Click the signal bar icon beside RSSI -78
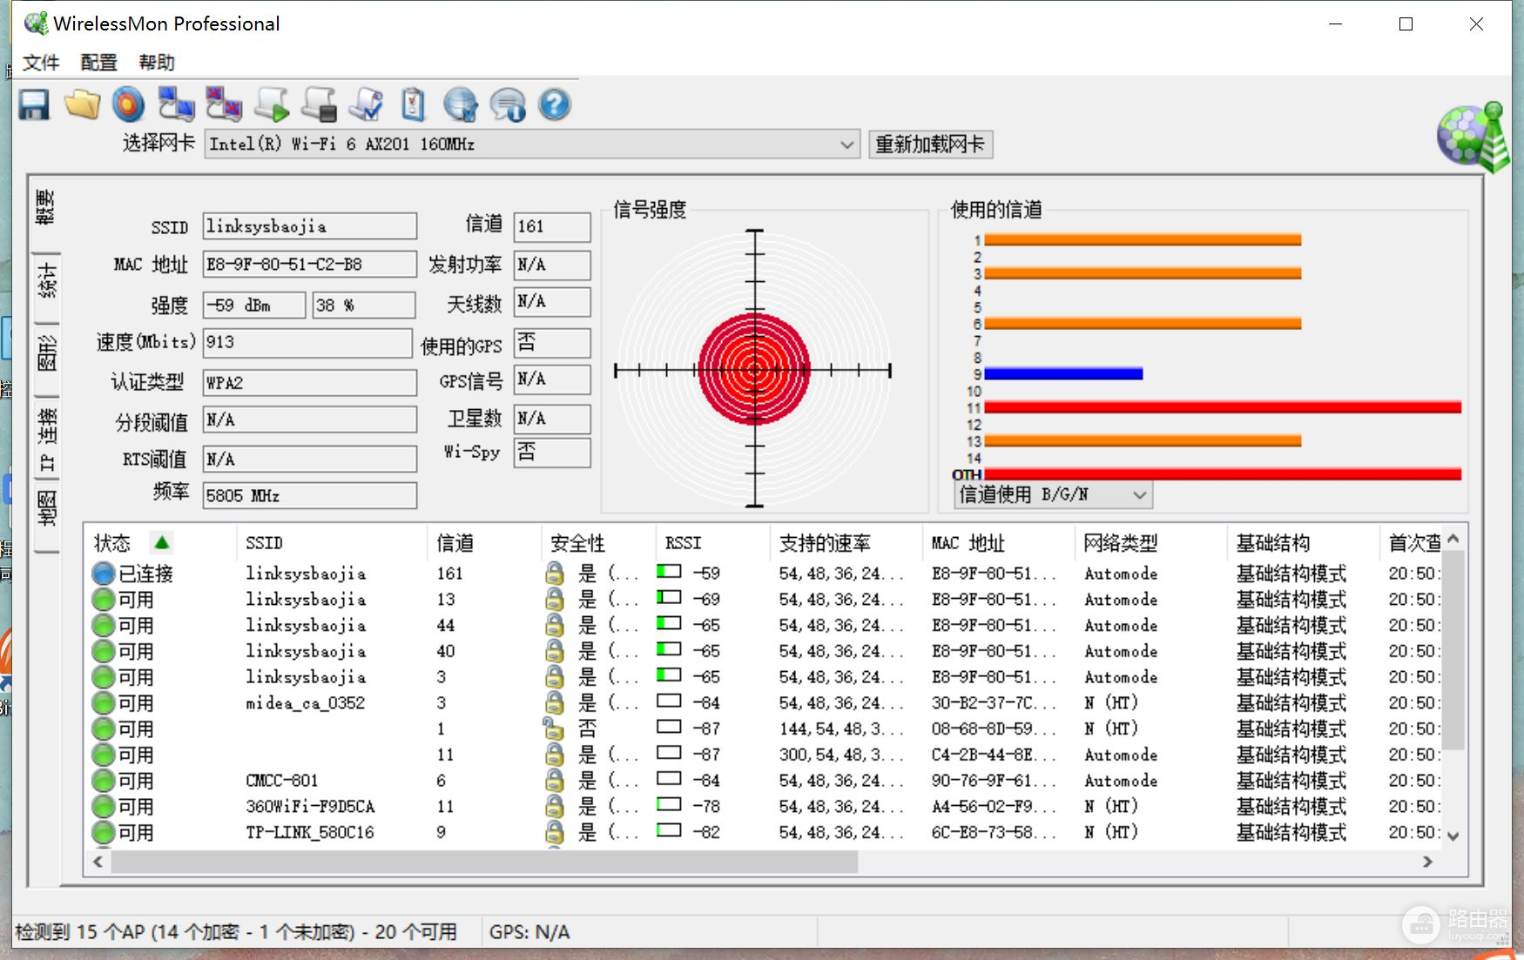This screenshot has width=1524, height=960. [x=669, y=805]
